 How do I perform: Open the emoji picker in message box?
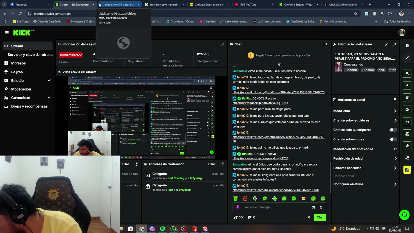click(321, 207)
